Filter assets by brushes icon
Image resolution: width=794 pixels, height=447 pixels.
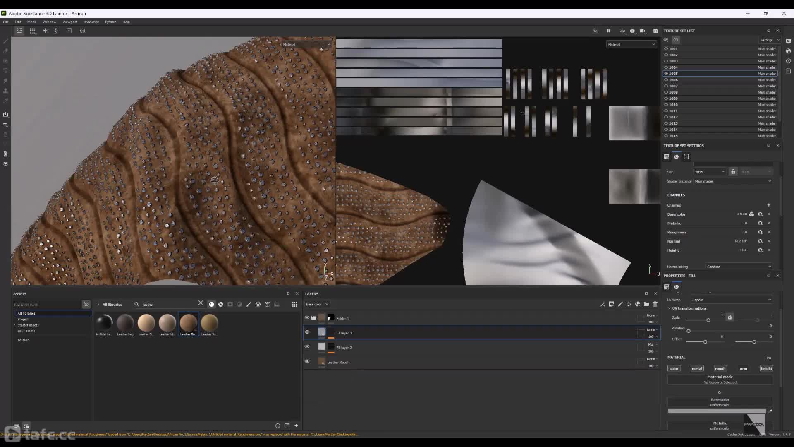249,304
